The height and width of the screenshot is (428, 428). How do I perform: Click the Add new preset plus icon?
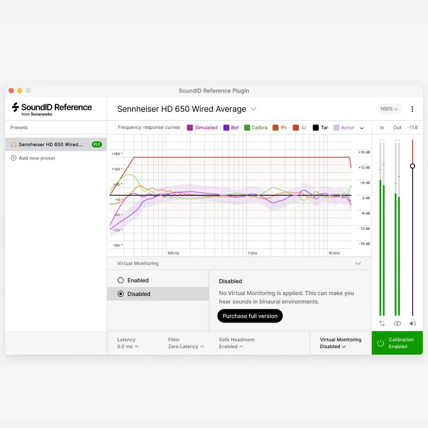pyautogui.click(x=13, y=158)
